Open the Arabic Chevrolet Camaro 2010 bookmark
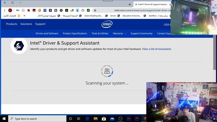 [48, 16]
